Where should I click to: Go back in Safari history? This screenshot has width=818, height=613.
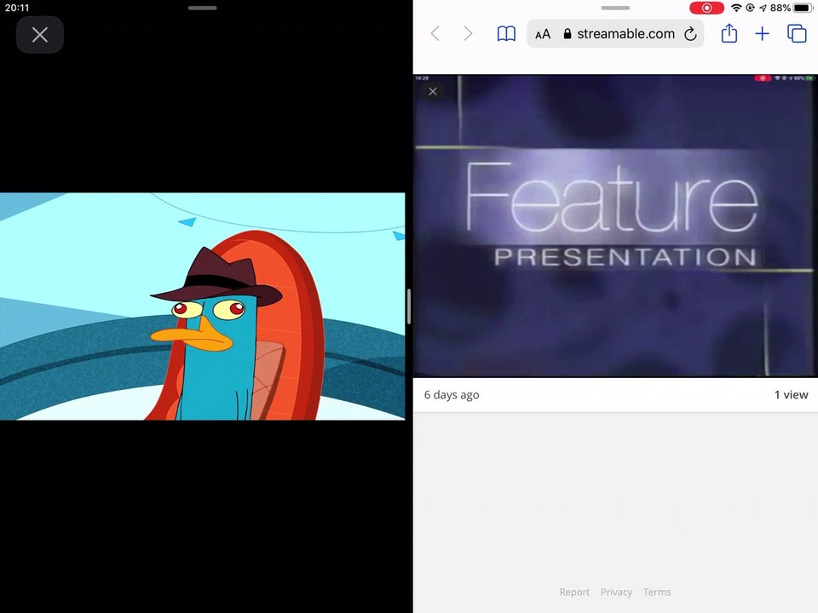tap(435, 34)
